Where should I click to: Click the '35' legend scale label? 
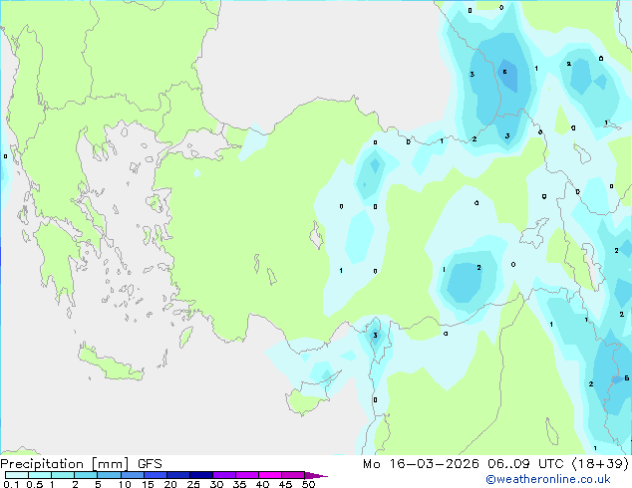pyautogui.click(x=239, y=484)
